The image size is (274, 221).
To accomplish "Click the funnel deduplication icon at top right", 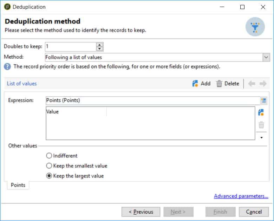I will (255, 27).
